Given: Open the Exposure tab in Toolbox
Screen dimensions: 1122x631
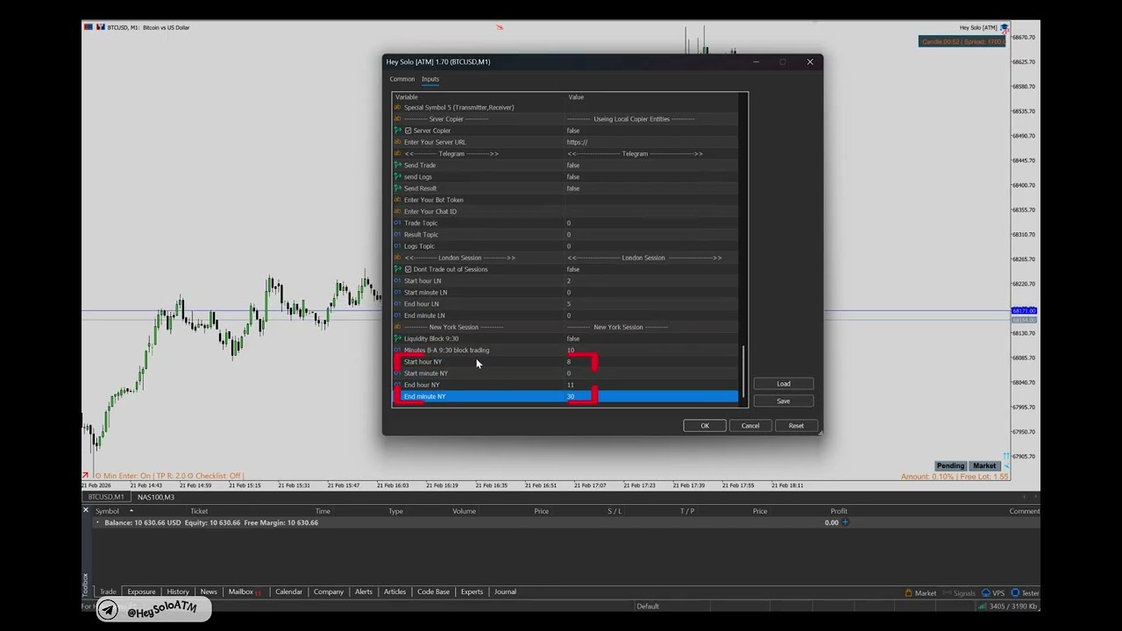Looking at the screenshot, I should click(x=141, y=592).
